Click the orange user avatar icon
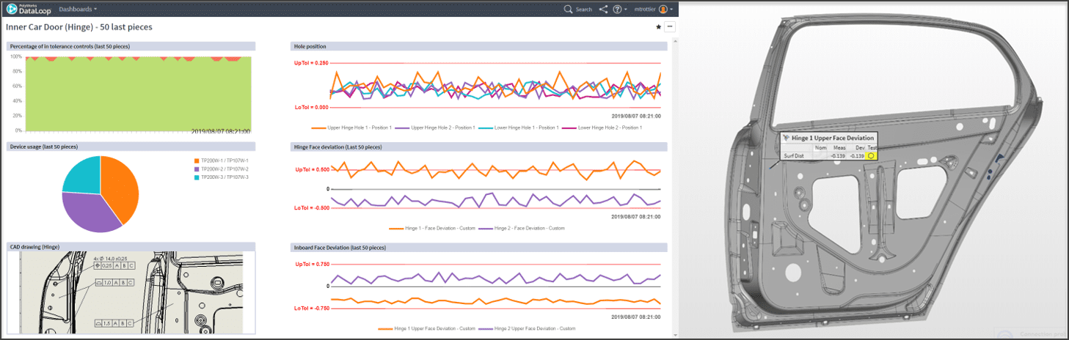The image size is (1069, 340). 663,10
